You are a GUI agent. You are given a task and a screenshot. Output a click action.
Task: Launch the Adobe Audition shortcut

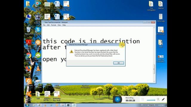point(38,18)
